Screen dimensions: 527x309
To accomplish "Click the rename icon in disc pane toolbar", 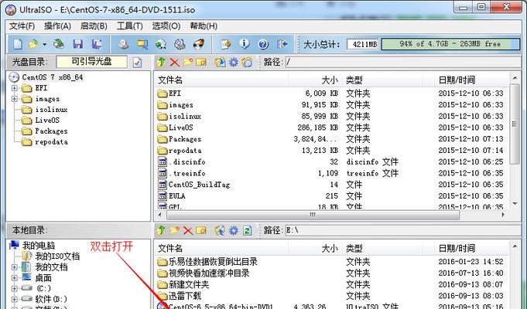I will click(201, 62).
